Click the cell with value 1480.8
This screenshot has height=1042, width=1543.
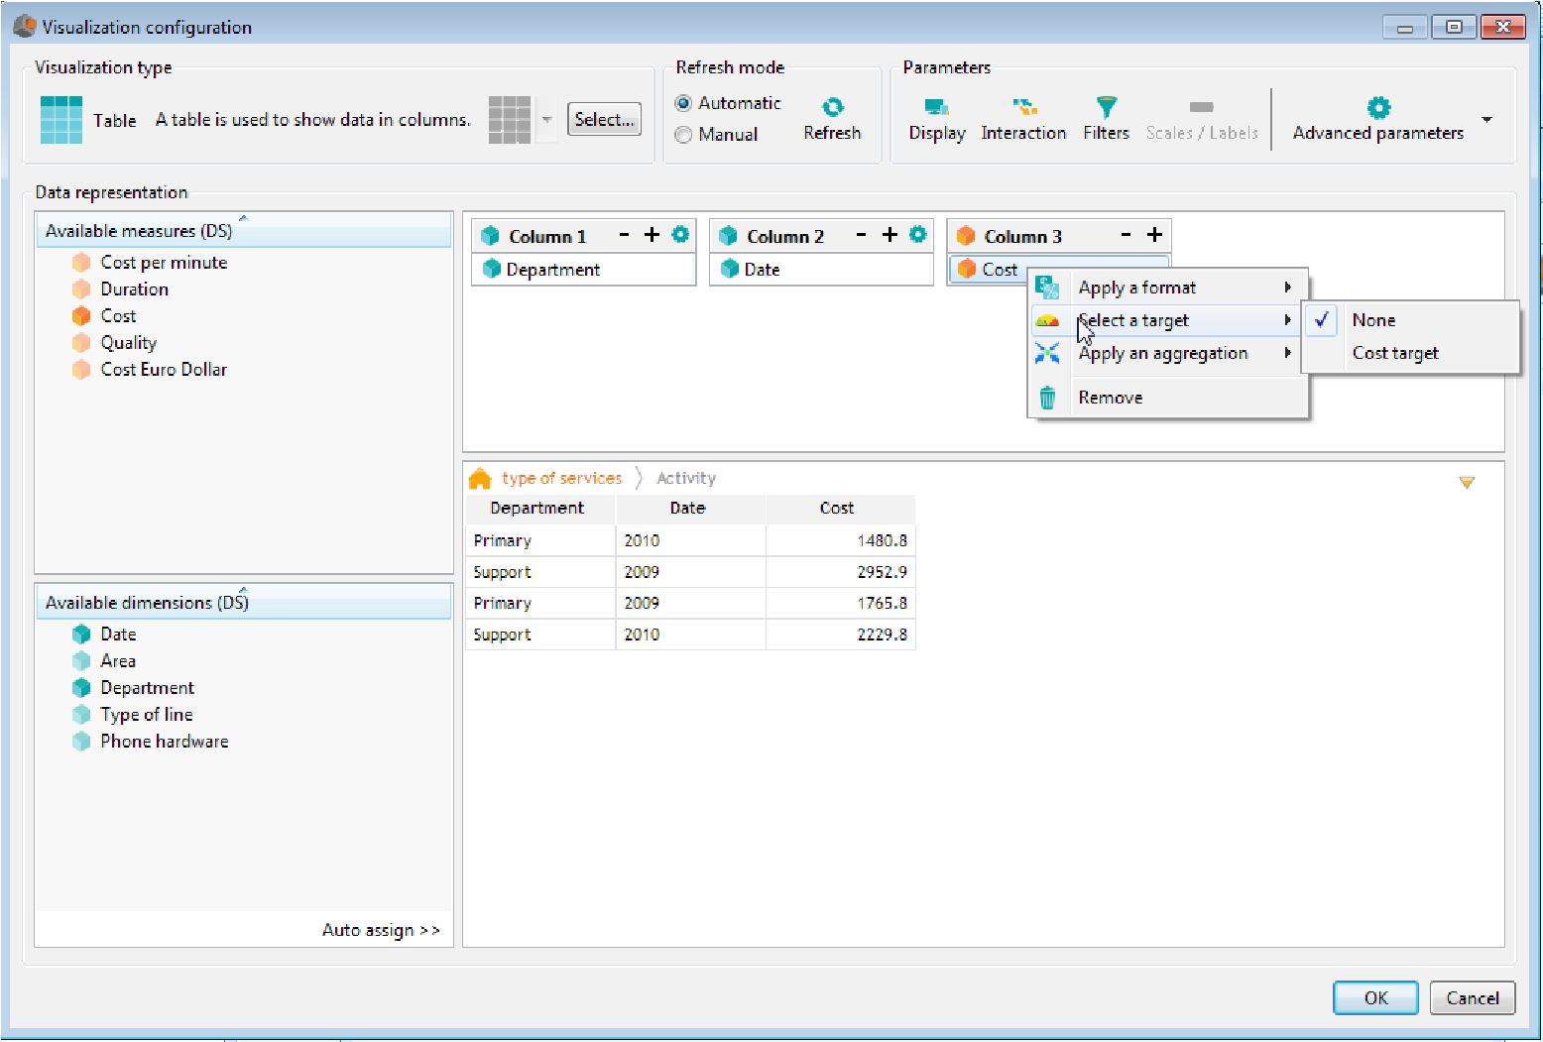841,540
